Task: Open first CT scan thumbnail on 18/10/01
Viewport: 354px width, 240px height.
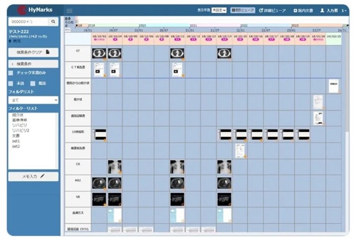Action: coord(99,53)
